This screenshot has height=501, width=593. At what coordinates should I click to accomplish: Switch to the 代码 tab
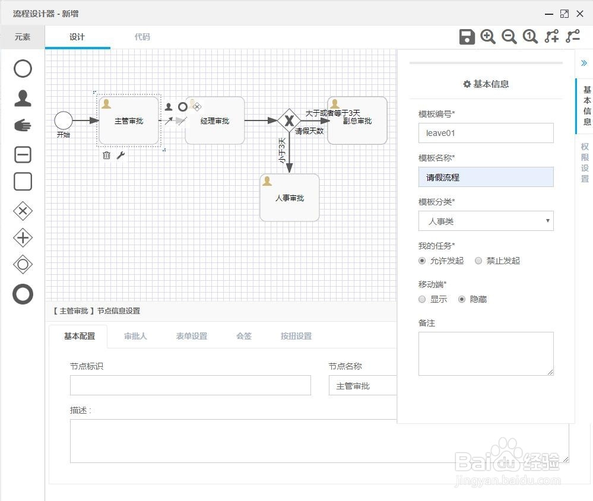[x=142, y=37]
